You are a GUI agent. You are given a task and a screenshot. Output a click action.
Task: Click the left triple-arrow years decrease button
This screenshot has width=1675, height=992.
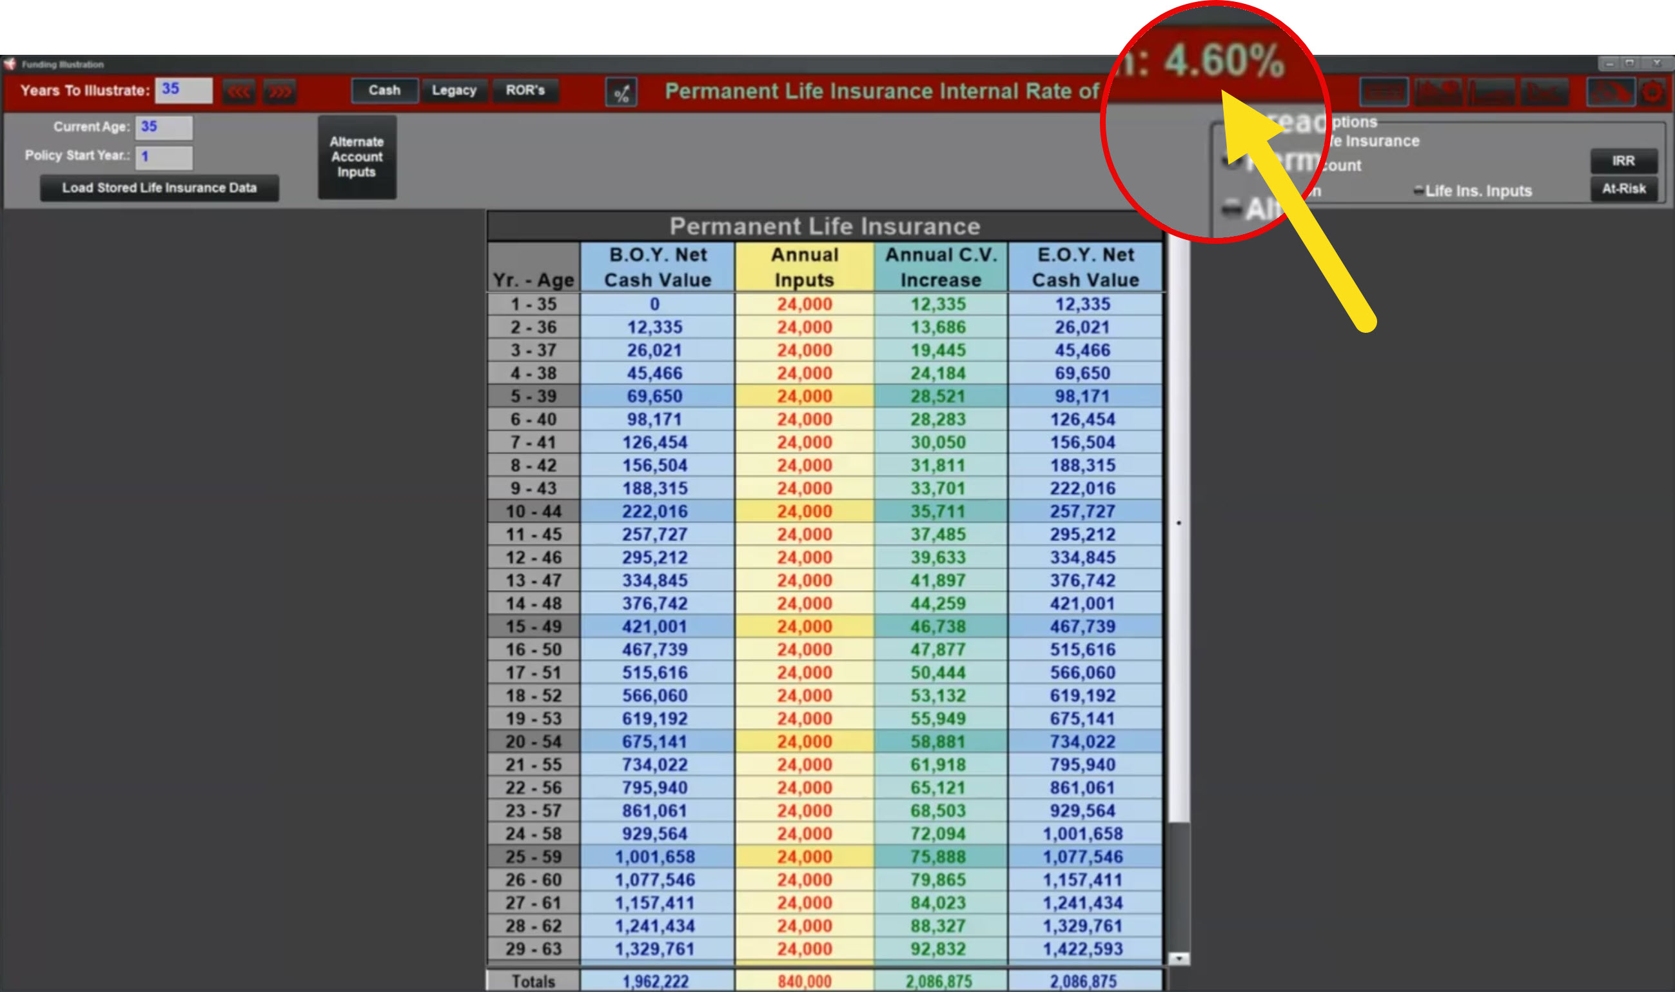click(x=239, y=92)
